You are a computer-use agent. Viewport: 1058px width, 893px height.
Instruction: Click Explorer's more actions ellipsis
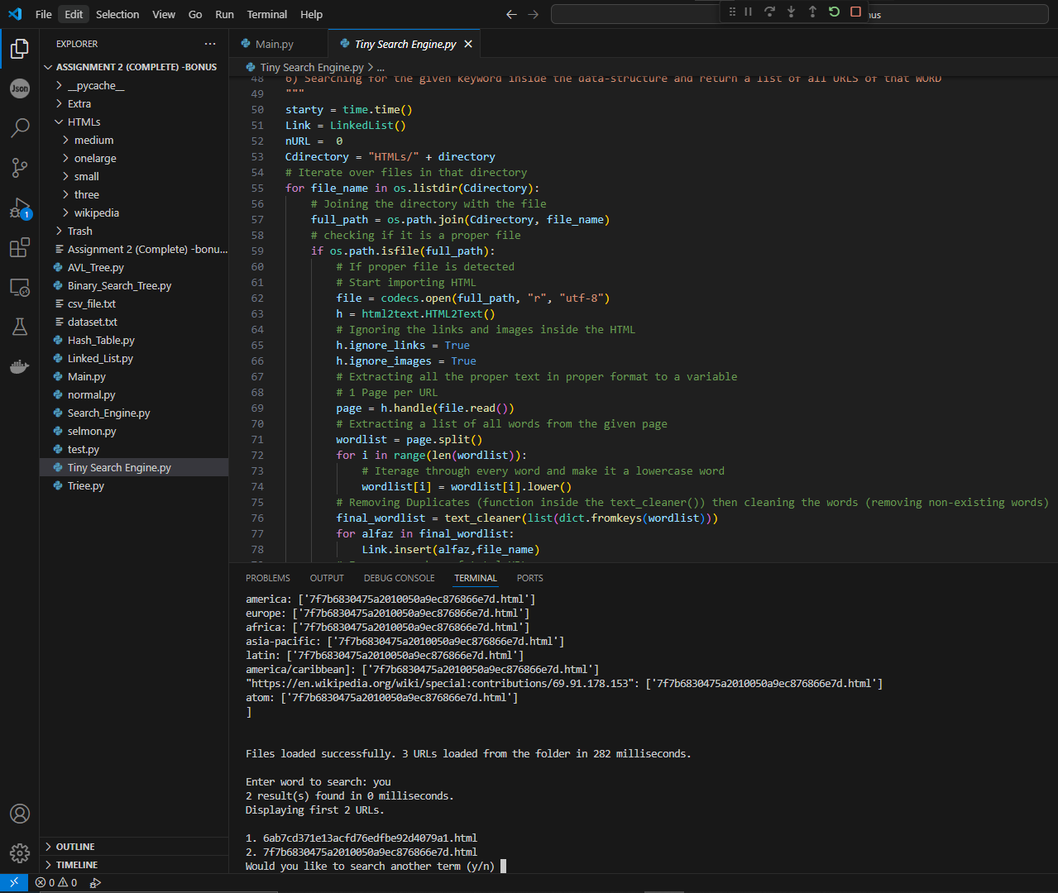(x=210, y=44)
